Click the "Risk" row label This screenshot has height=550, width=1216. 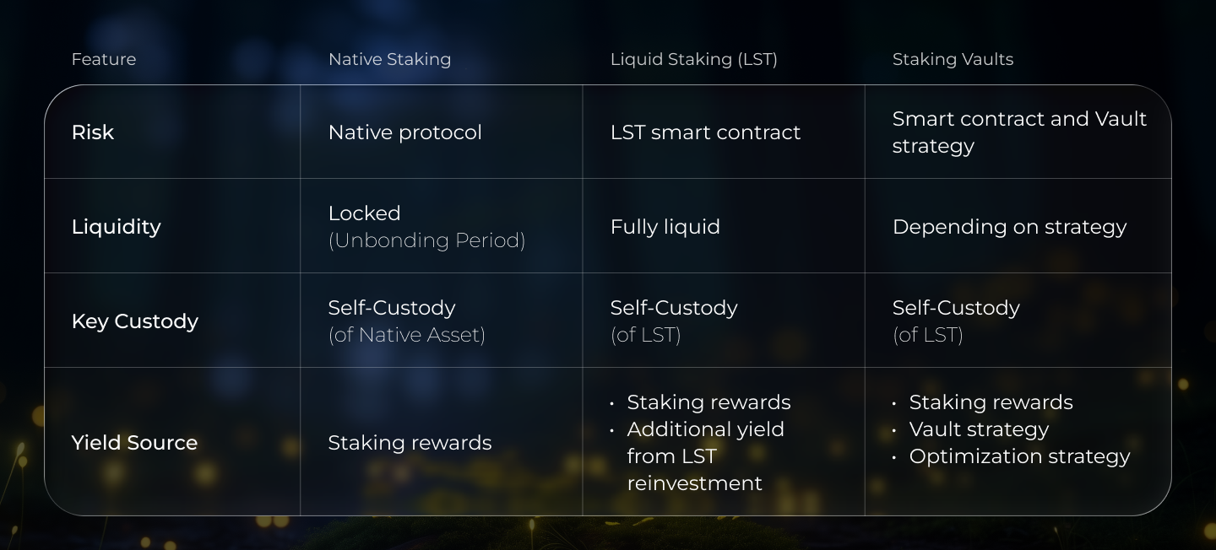click(x=93, y=132)
